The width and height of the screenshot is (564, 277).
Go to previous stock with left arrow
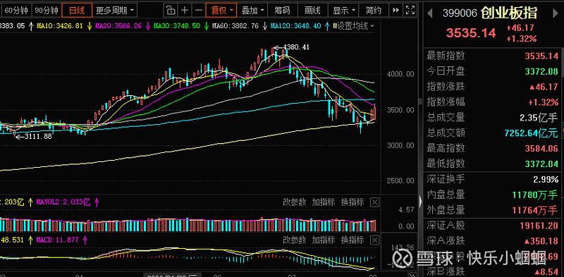point(429,13)
